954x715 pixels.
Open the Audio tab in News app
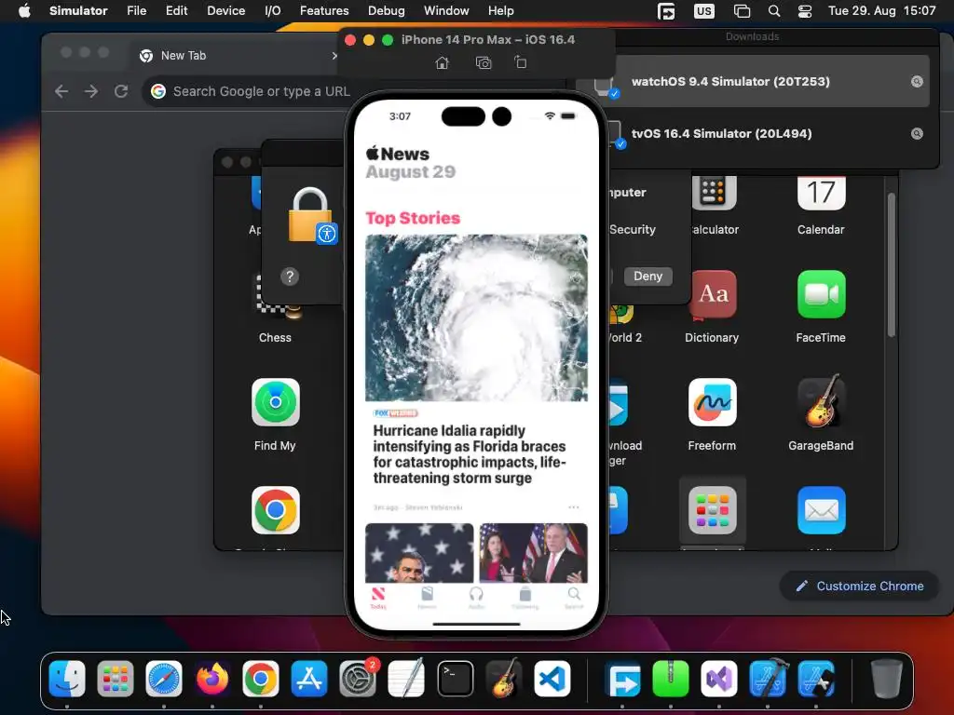pyautogui.click(x=476, y=597)
